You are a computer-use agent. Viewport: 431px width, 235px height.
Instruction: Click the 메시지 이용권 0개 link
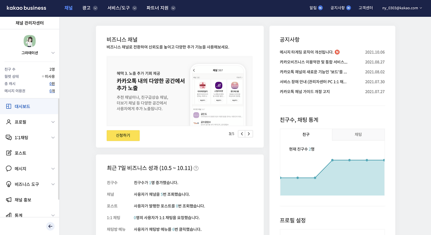52,91
